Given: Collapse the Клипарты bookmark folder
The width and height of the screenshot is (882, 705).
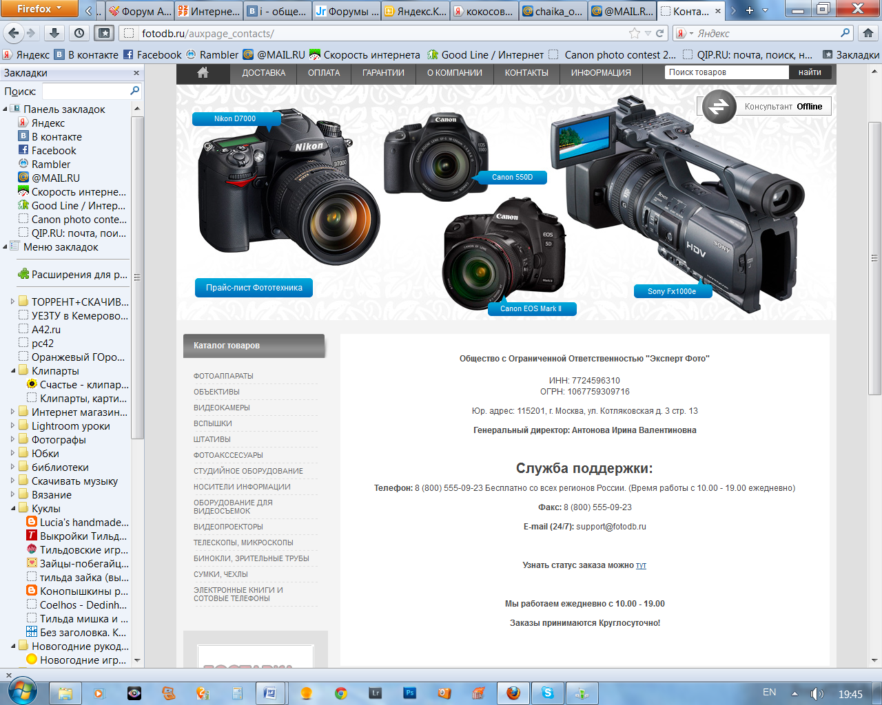Looking at the screenshot, I should (12, 370).
